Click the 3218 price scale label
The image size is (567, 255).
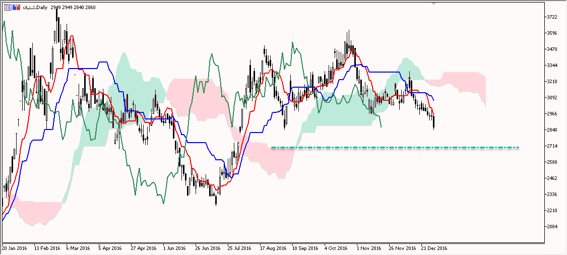click(553, 82)
